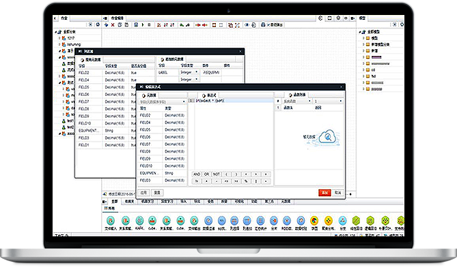Click the eye preview toolbar icon
The width and height of the screenshot is (457, 267).
coord(247,25)
